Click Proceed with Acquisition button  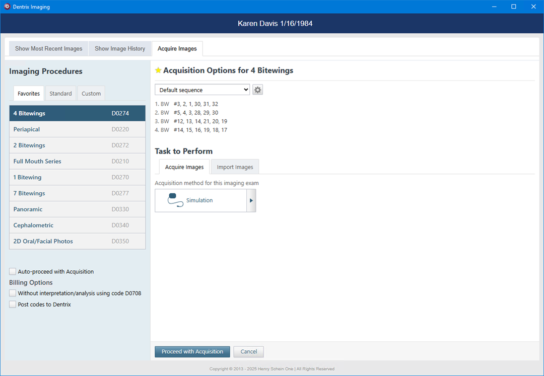coord(192,351)
